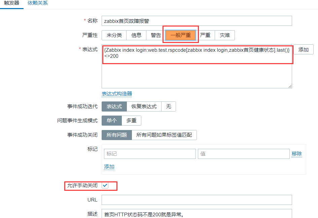Viewport: 318px width, 218px height.
Task: Click the URL input field
Action: 197,200
